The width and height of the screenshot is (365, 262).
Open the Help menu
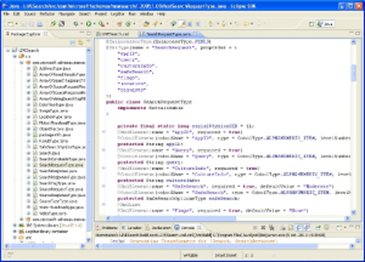point(161,14)
